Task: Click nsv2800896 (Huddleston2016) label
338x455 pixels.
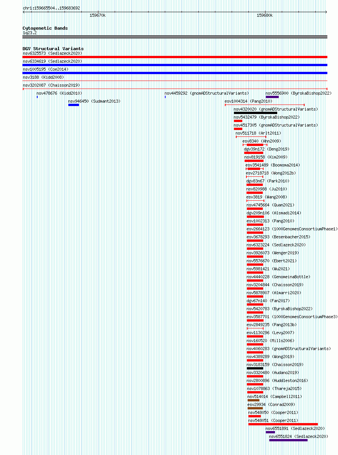Action: (x=277, y=380)
